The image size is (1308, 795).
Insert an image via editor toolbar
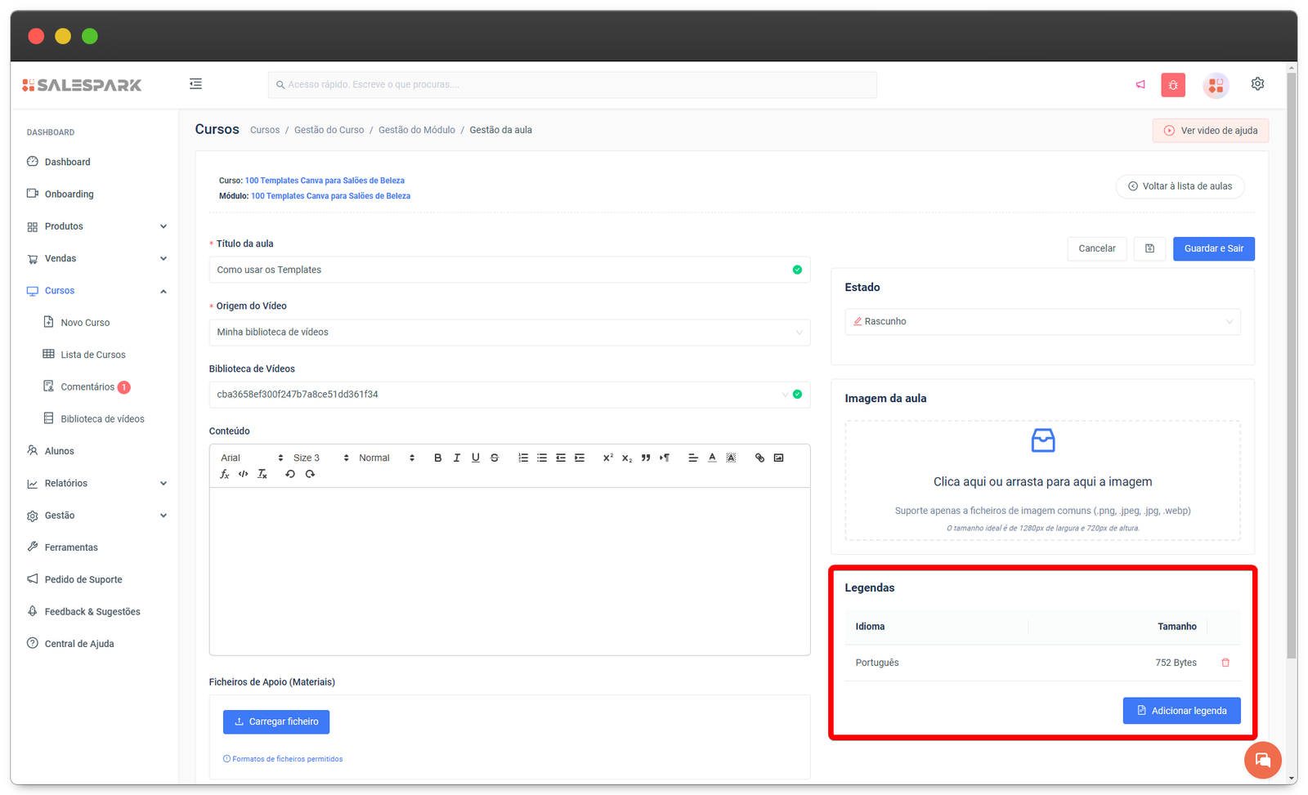[778, 458]
